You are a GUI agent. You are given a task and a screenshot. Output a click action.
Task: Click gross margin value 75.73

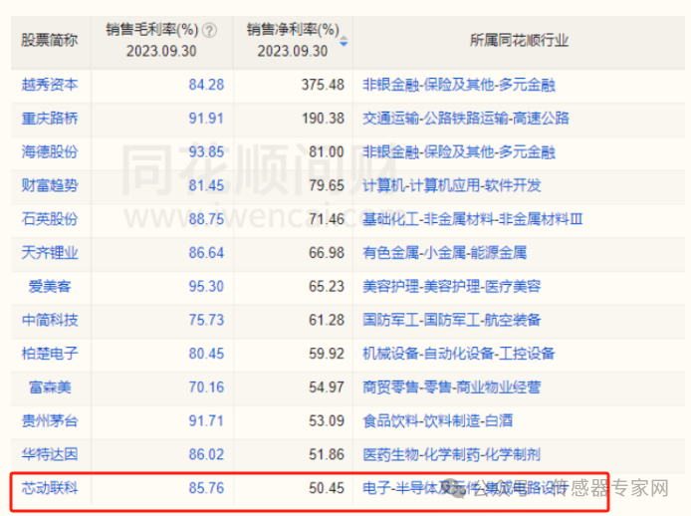pyautogui.click(x=206, y=320)
